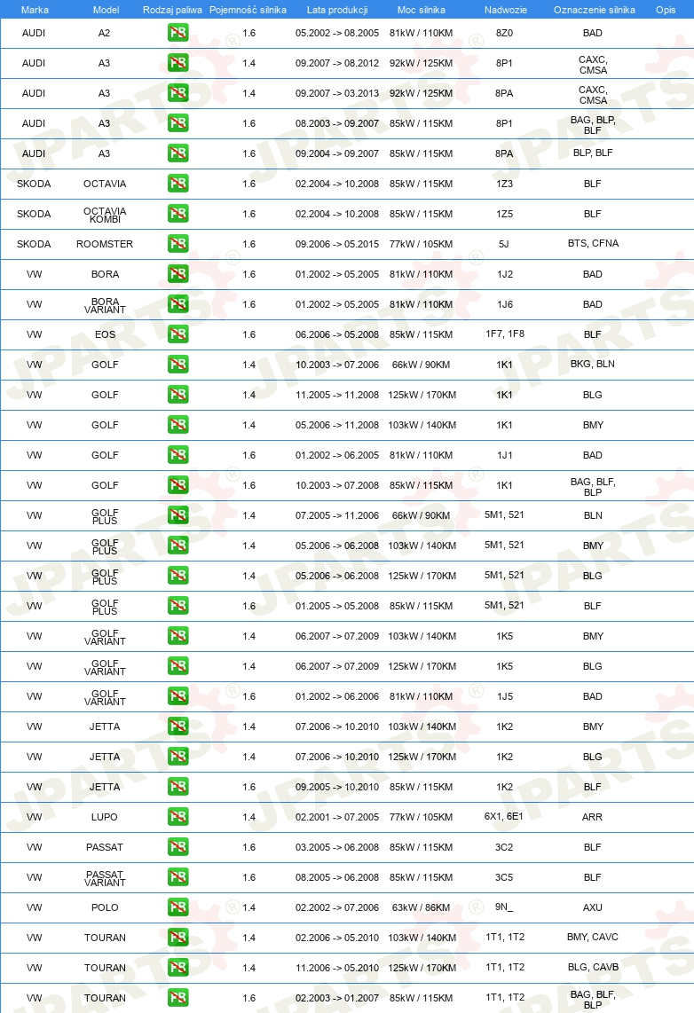This screenshot has width=694, height=1013.
Task: Click the body code '3C5'
Action: click(504, 876)
